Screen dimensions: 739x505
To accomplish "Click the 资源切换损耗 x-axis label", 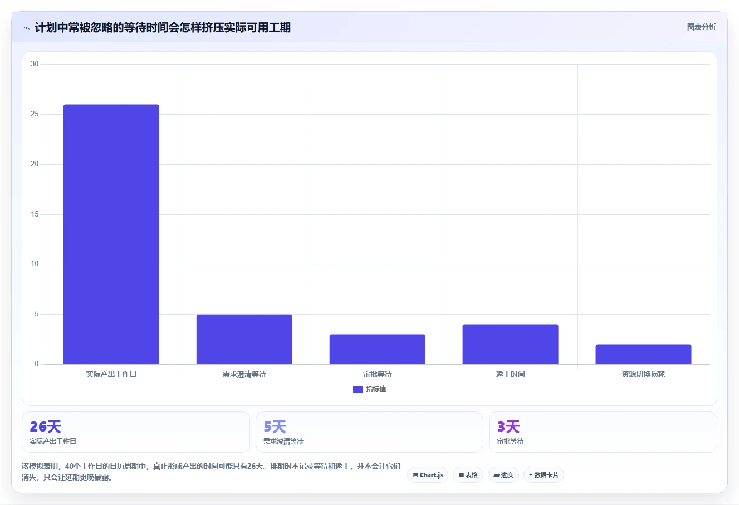I will coord(644,374).
